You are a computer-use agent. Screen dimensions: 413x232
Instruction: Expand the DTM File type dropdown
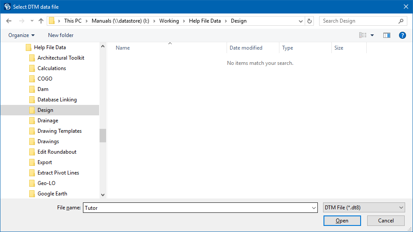tap(401, 208)
